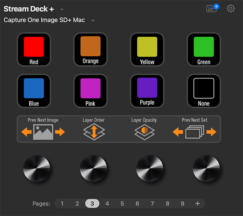Click the dial knob under Prev Next Set

206,168
